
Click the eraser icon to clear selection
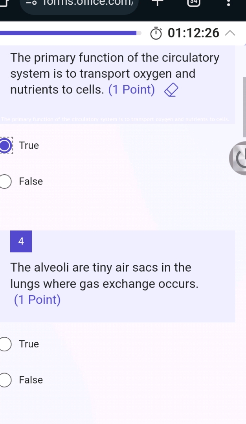[x=171, y=91]
